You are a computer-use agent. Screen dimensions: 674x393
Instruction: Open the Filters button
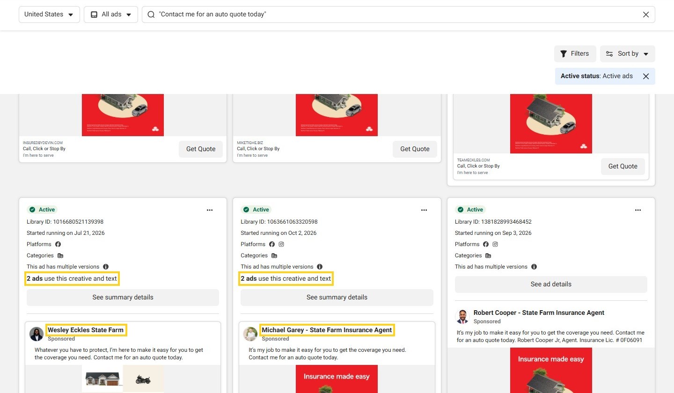(x=575, y=54)
